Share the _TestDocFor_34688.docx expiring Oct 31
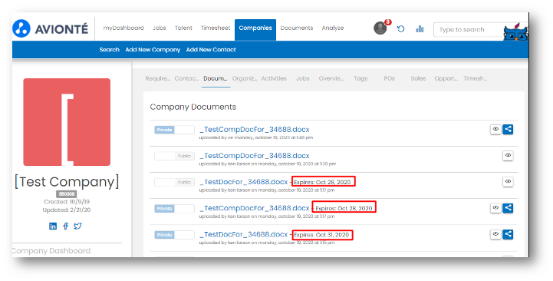Viewport: 553px width, 281px height. click(508, 234)
